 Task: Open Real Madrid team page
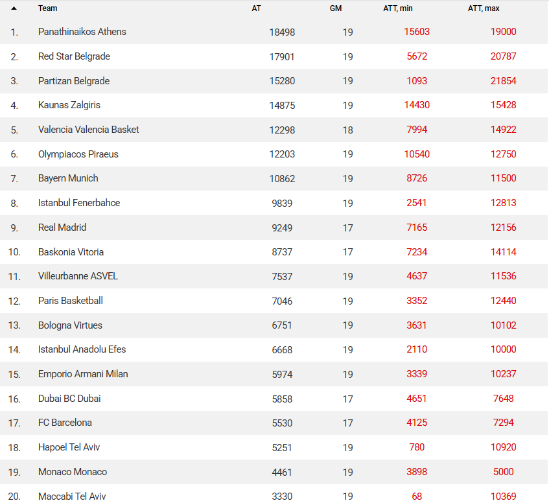[62, 228]
